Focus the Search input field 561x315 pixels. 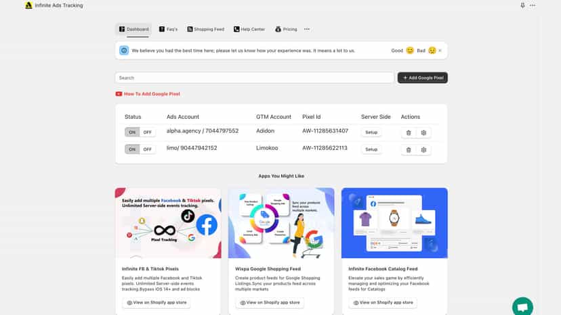coord(254,78)
